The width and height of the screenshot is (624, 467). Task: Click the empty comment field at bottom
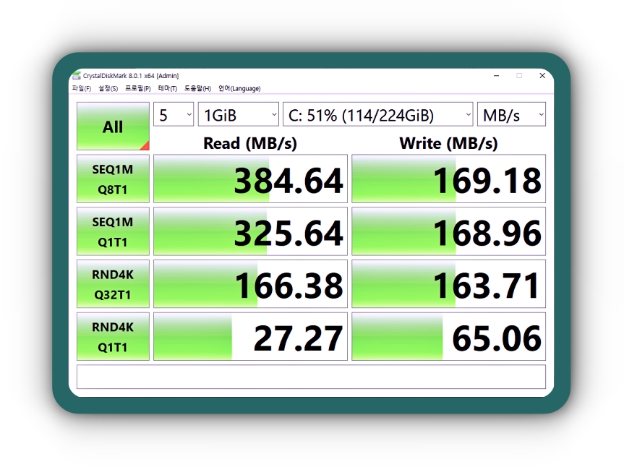pos(311,377)
